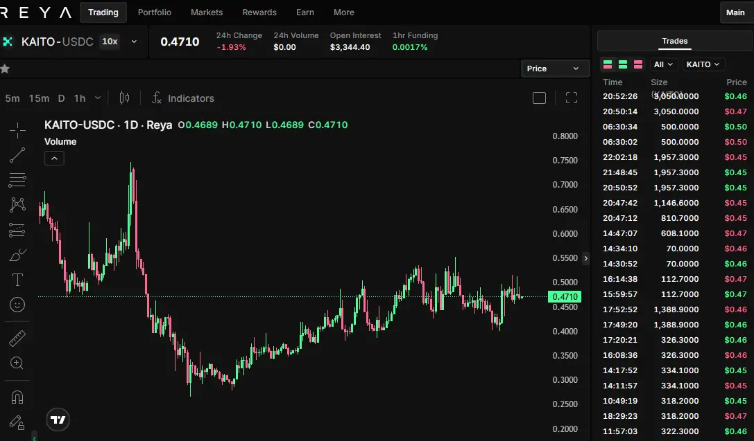Open the chart layout selector square

[539, 98]
